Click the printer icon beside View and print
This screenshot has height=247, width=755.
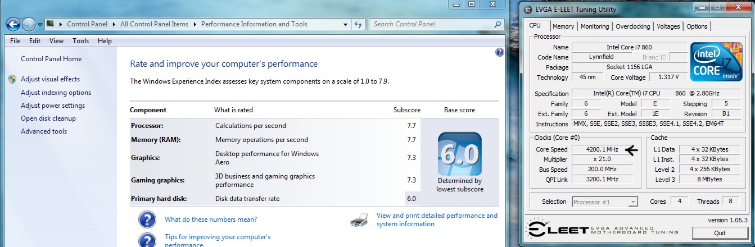click(x=359, y=219)
